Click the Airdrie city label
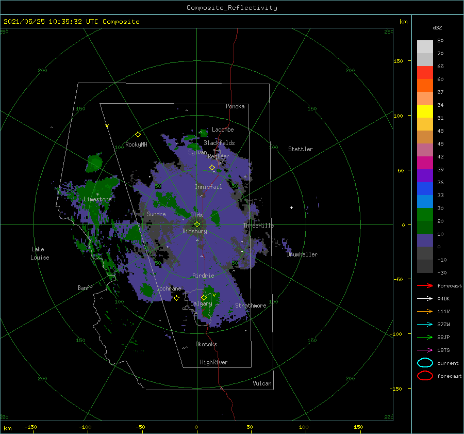 click(203, 276)
